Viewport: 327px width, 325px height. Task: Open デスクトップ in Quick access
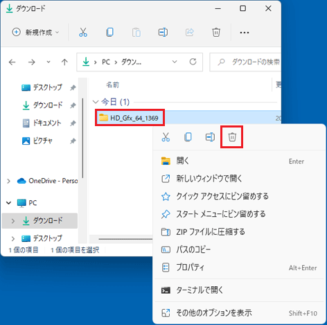(x=42, y=87)
